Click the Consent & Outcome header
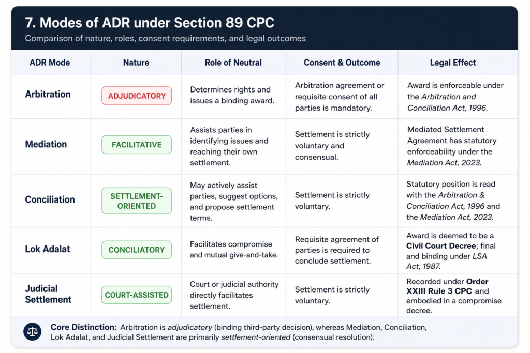530x353 pixels. 342,63
